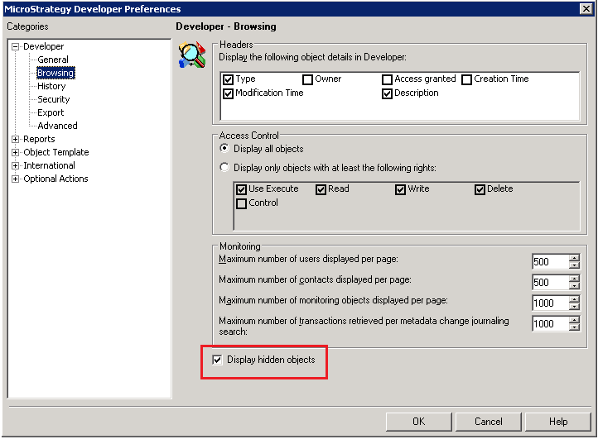
Task: Open the General preferences page
Action: (x=53, y=60)
